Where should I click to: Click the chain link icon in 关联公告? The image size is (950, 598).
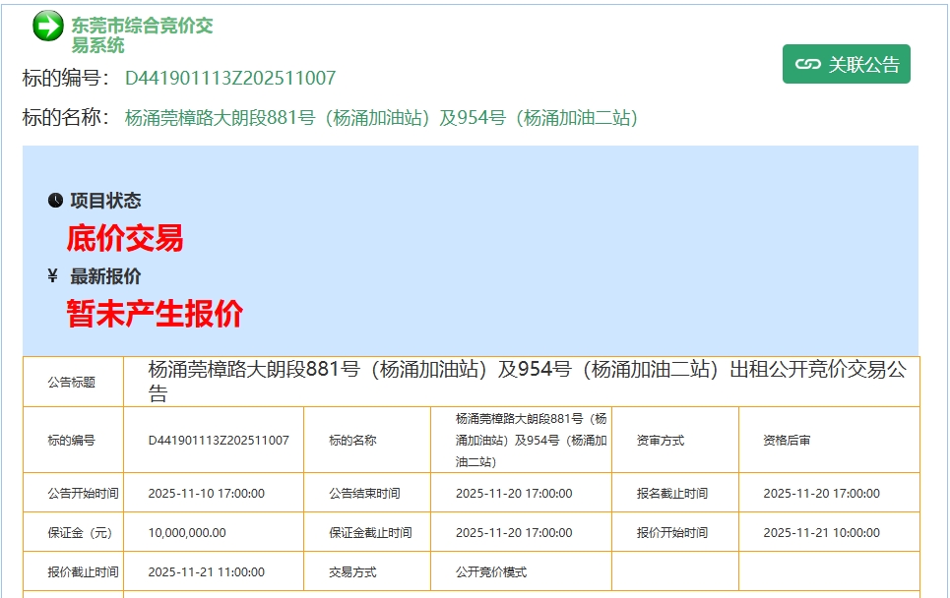click(x=807, y=64)
